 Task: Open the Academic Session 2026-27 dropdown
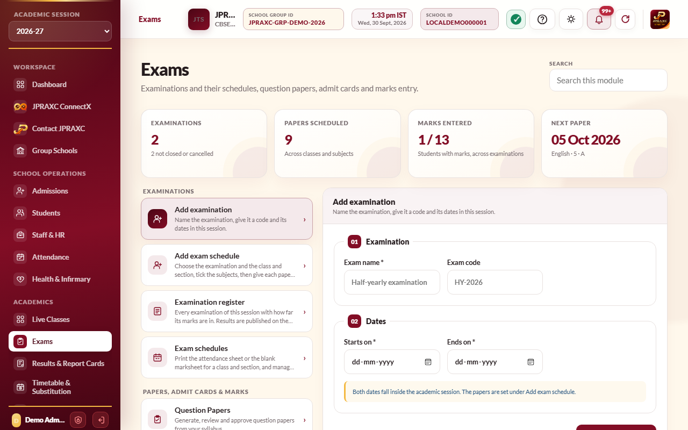(x=60, y=31)
